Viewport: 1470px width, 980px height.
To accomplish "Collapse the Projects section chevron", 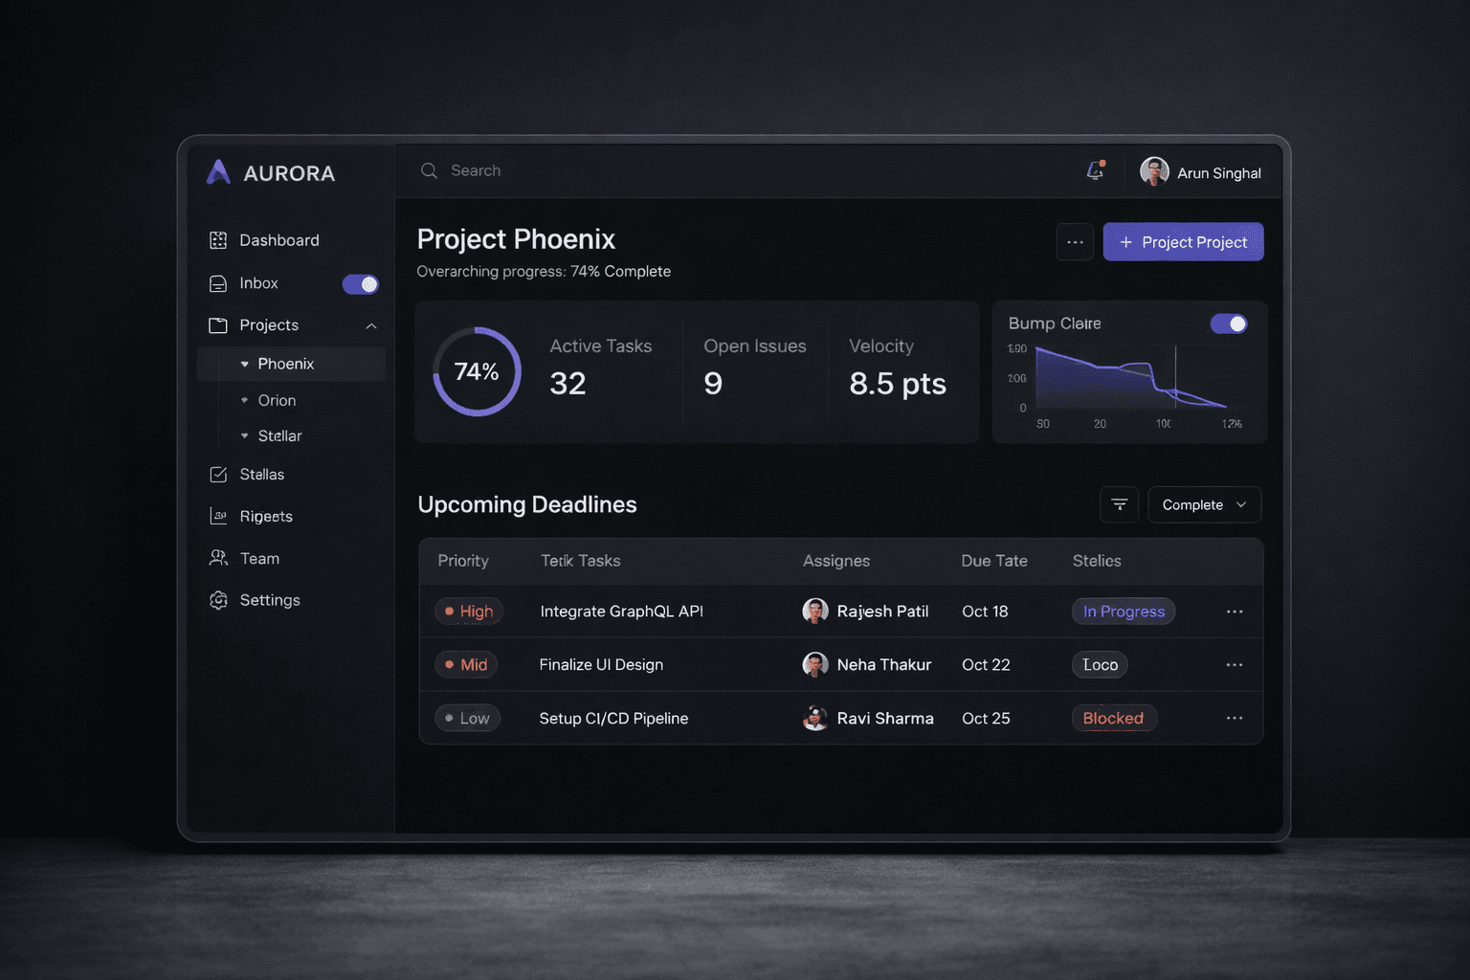I will 372,325.
